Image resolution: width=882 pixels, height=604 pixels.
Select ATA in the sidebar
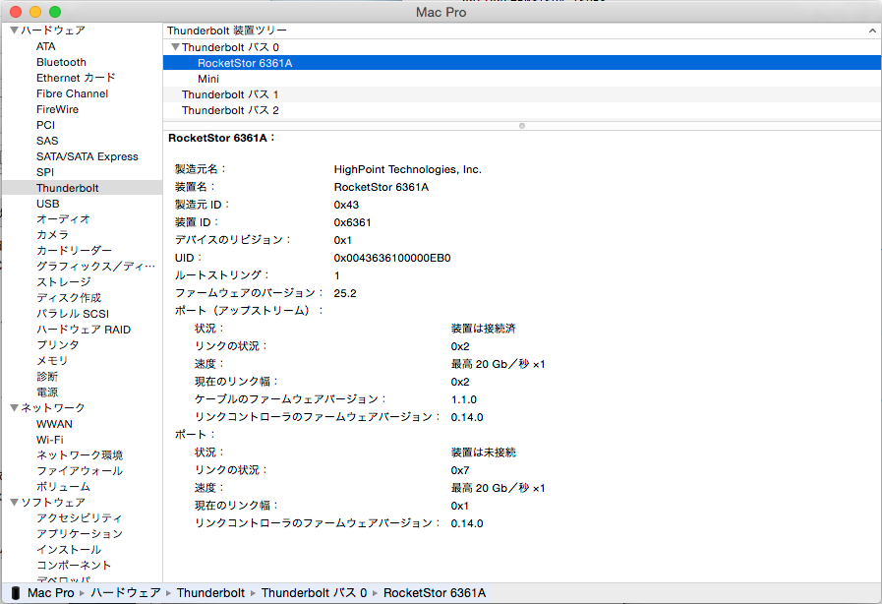(46, 46)
